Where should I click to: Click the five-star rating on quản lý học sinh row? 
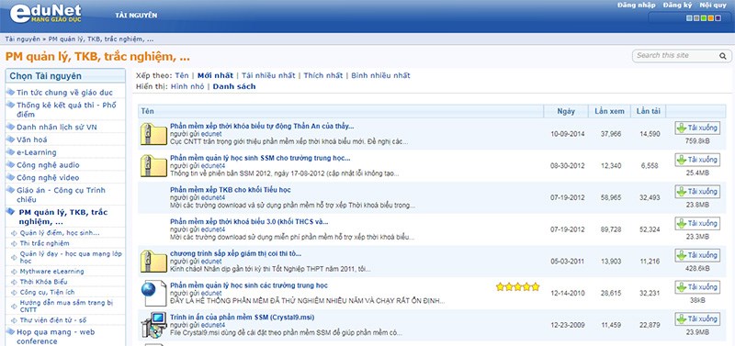point(518,286)
